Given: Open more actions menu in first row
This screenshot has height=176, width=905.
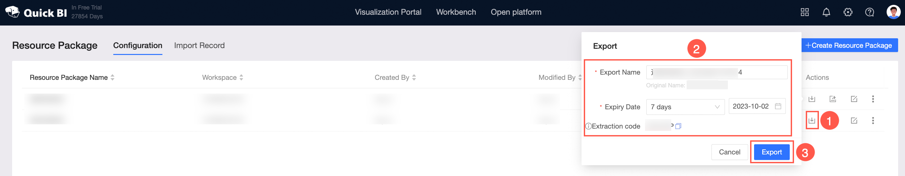Looking at the screenshot, I should 873,99.
